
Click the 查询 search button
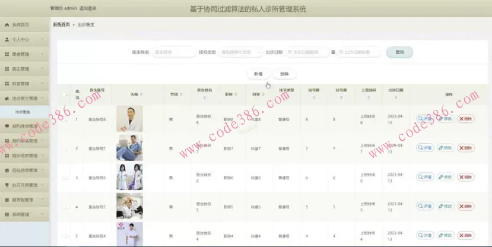pyautogui.click(x=399, y=52)
